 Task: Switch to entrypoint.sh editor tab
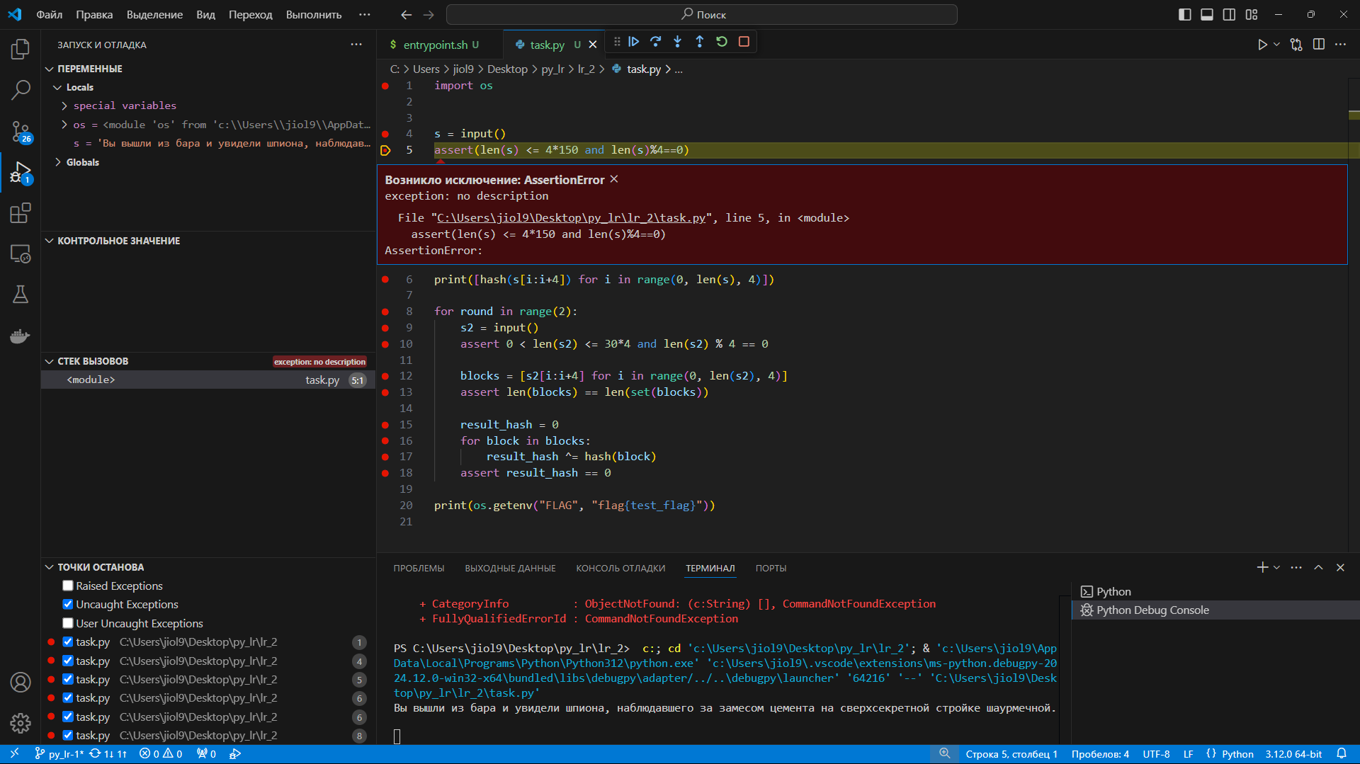pyautogui.click(x=435, y=45)
